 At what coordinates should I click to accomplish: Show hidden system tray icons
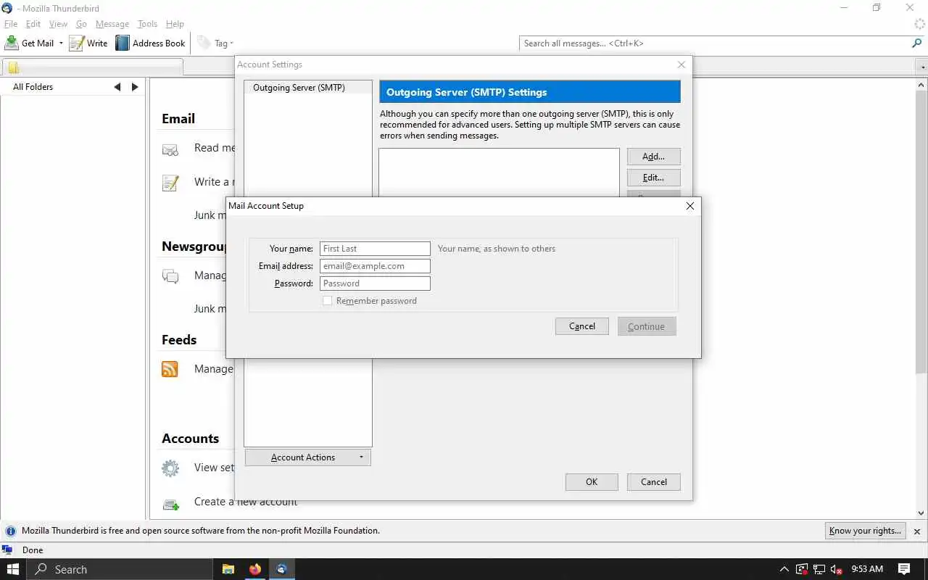point(784,569)
